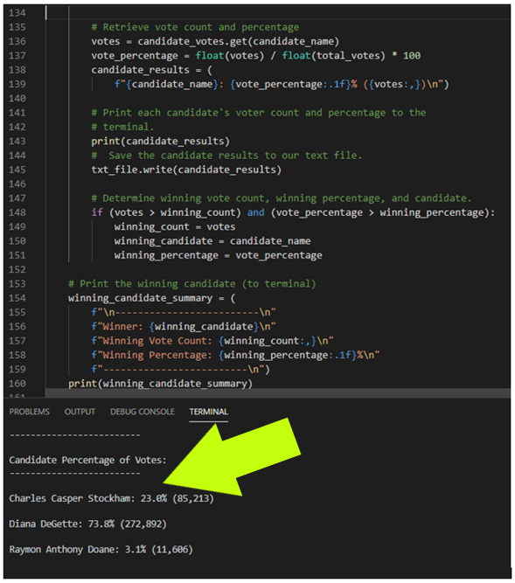
Task: Click the 'if (votes > winning_count)' statement
Action: coord(293,212)
